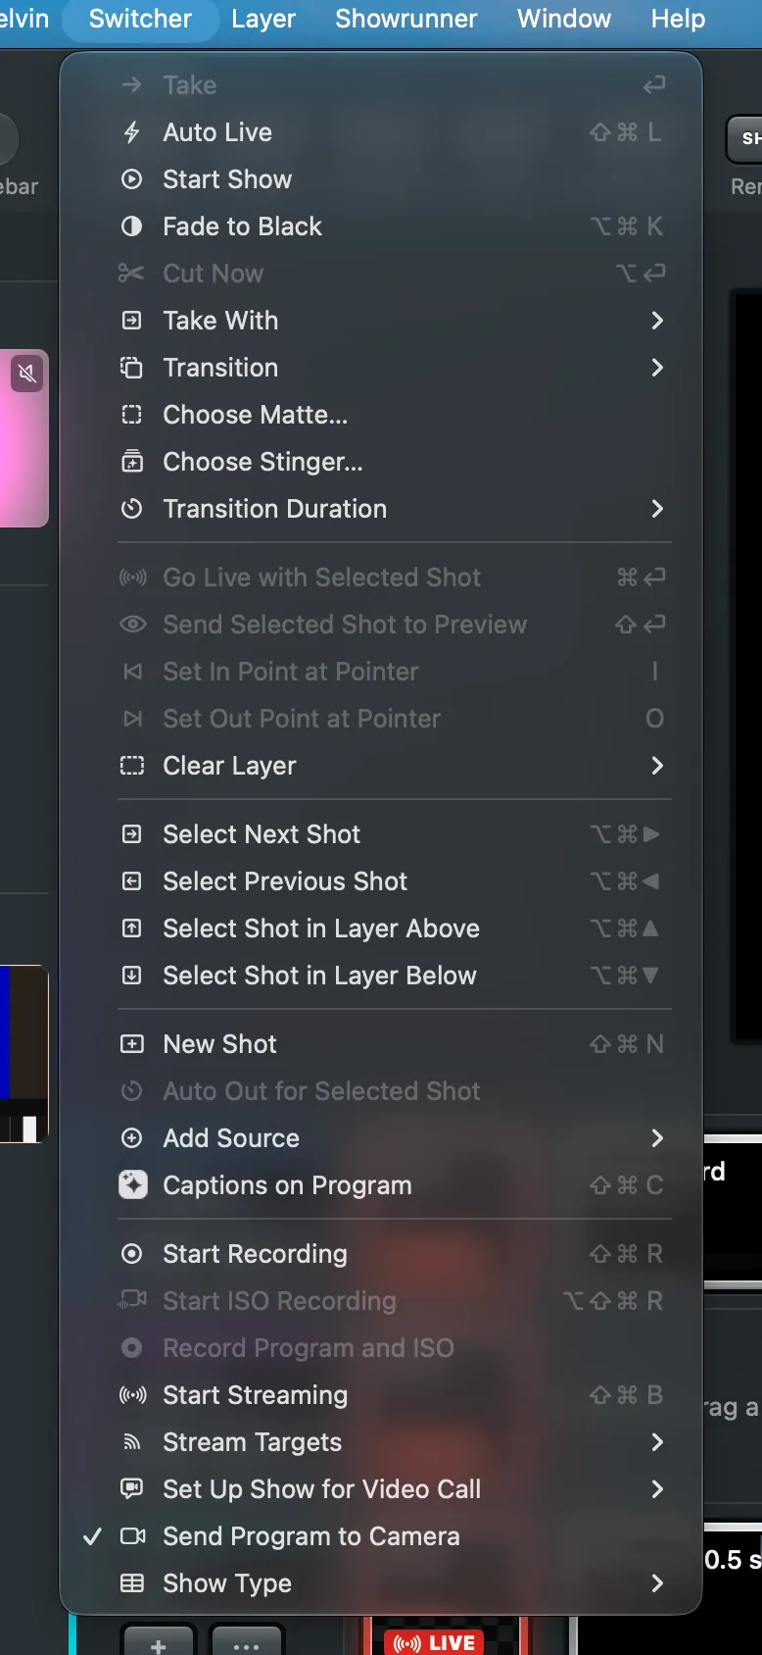Open the Add Source submenu chevron
The width and height of the screenshot is (762, 1655).
click(x=657, y=1138)
